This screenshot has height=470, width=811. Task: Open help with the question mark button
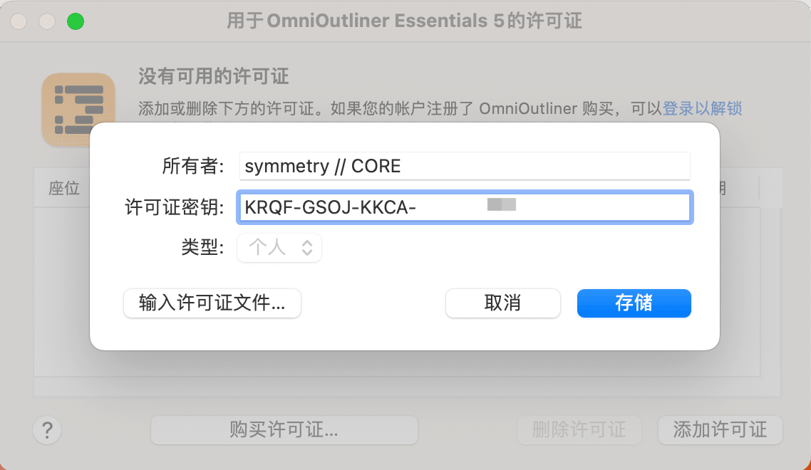(47, 430)
